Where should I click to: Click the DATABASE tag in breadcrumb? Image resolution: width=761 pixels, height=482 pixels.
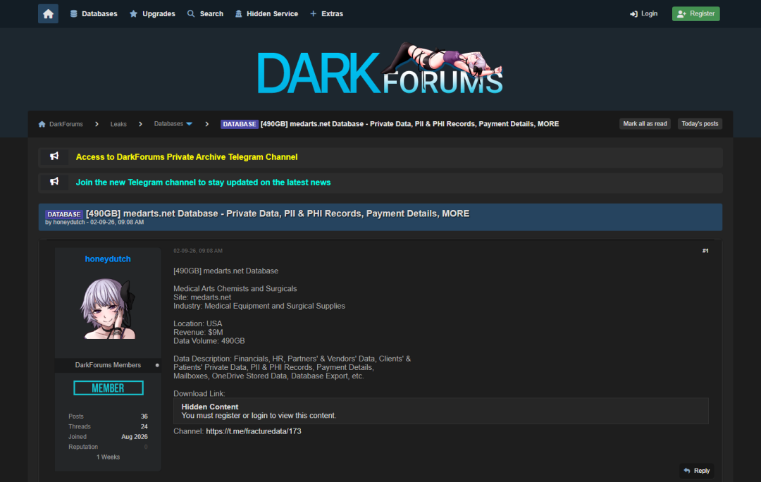click(240, 124)
